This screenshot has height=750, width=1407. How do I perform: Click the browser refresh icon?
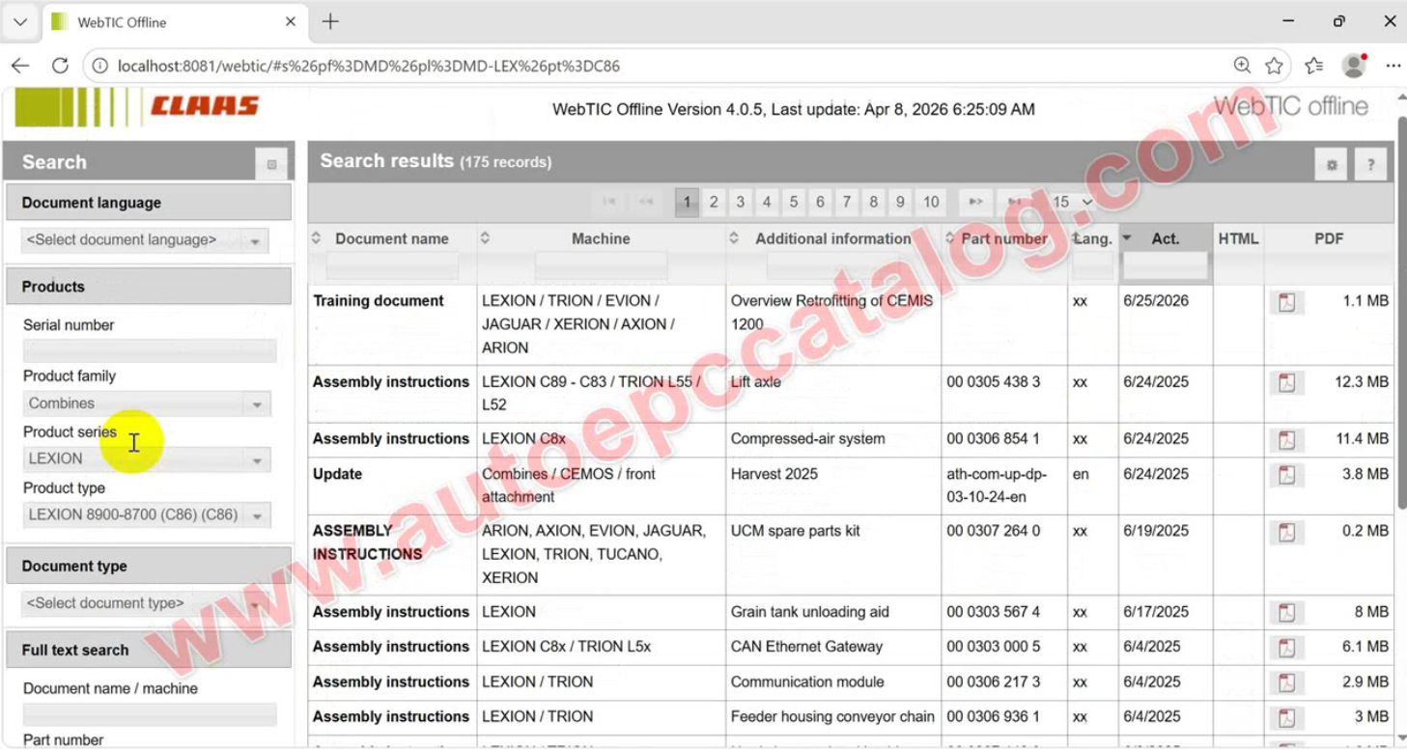click(60, 66)
